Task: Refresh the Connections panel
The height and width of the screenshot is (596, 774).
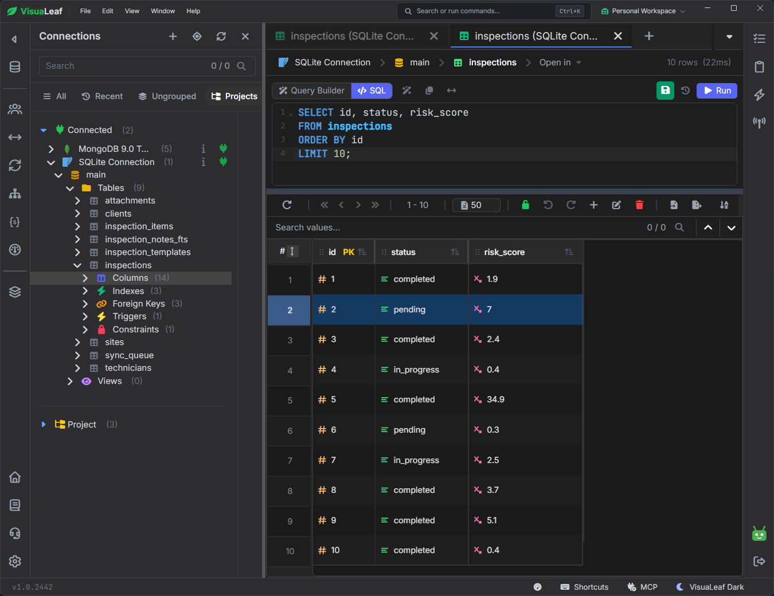Action: (221, 37)
